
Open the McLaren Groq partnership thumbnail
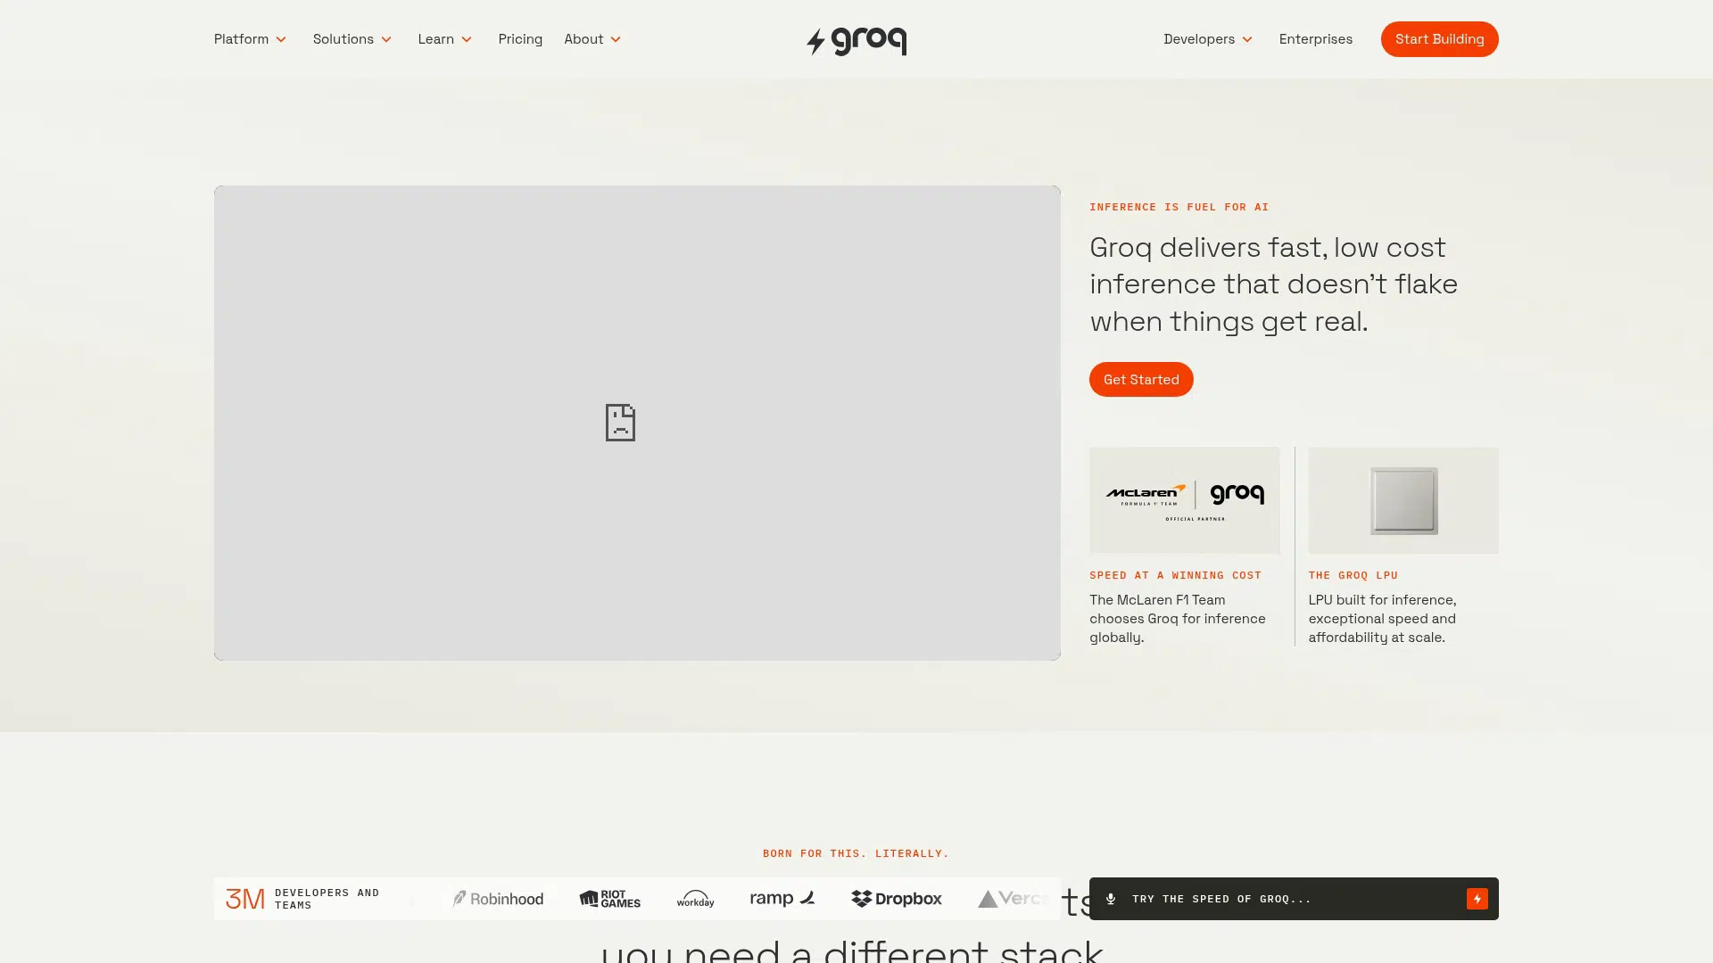(1184, 500)
